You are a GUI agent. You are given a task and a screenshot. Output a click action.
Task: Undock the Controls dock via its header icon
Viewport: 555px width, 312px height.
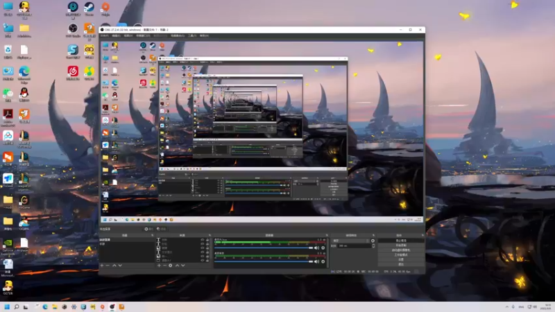pos(422,235)
